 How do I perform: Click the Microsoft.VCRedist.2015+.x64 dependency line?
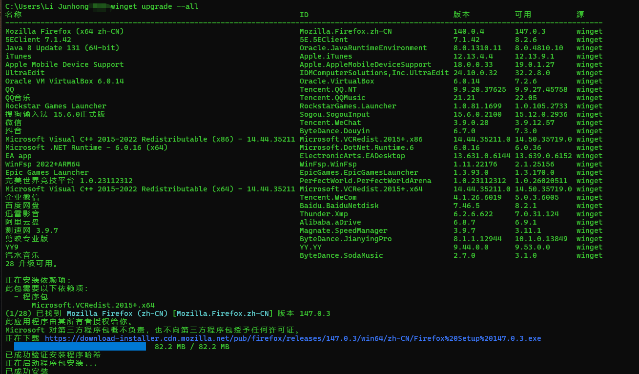pyautogui.click(x=93, y=305)
